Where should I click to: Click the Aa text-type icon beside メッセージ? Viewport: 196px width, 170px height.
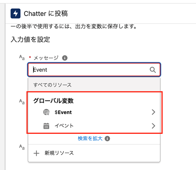pyautogui.click(x=22, y=58)
